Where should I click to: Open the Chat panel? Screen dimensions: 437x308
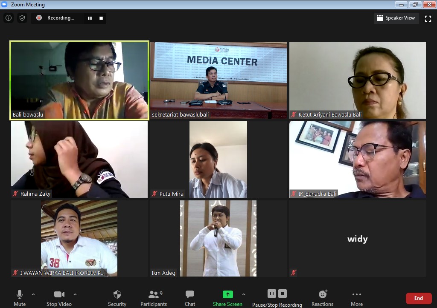[190, 297]
